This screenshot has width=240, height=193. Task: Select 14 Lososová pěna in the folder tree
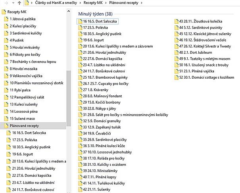tap(25, 112)
